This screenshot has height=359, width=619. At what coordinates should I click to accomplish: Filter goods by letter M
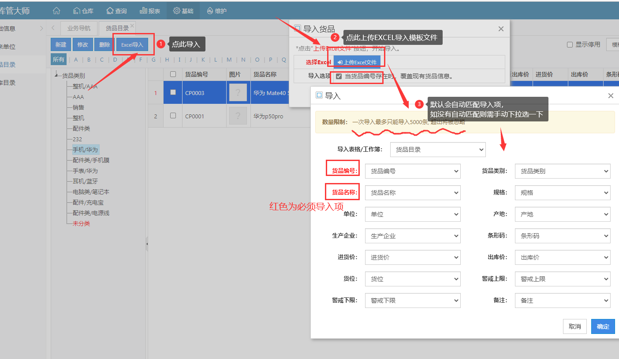point(229,59)
